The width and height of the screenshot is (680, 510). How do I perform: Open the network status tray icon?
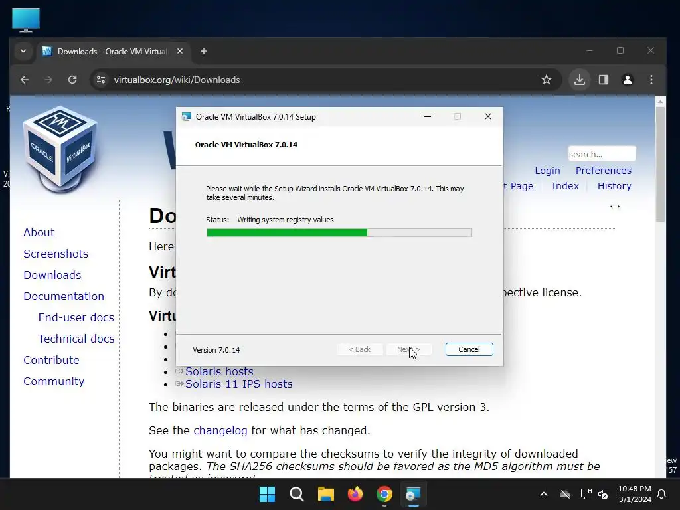point(586,494)
